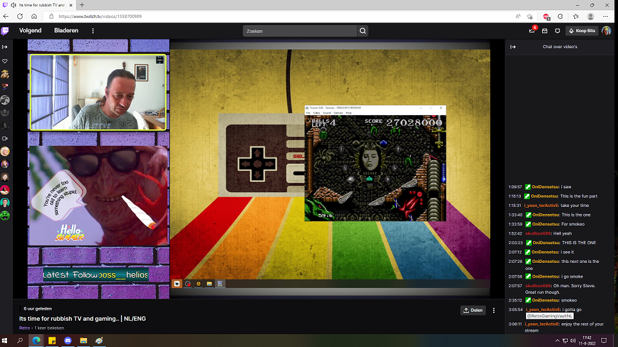The height and width of the screenshot is (347, 618).
Task: Click the Koop Bits button
Action: 582,31
